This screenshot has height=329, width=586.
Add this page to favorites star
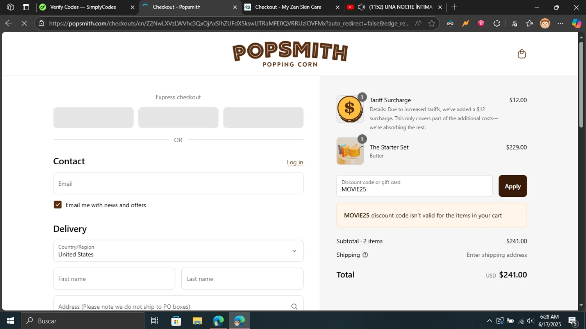point(432,23)
